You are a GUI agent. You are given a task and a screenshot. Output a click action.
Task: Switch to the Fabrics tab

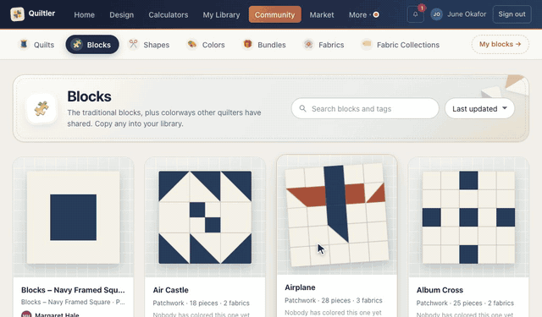(324, 45)
